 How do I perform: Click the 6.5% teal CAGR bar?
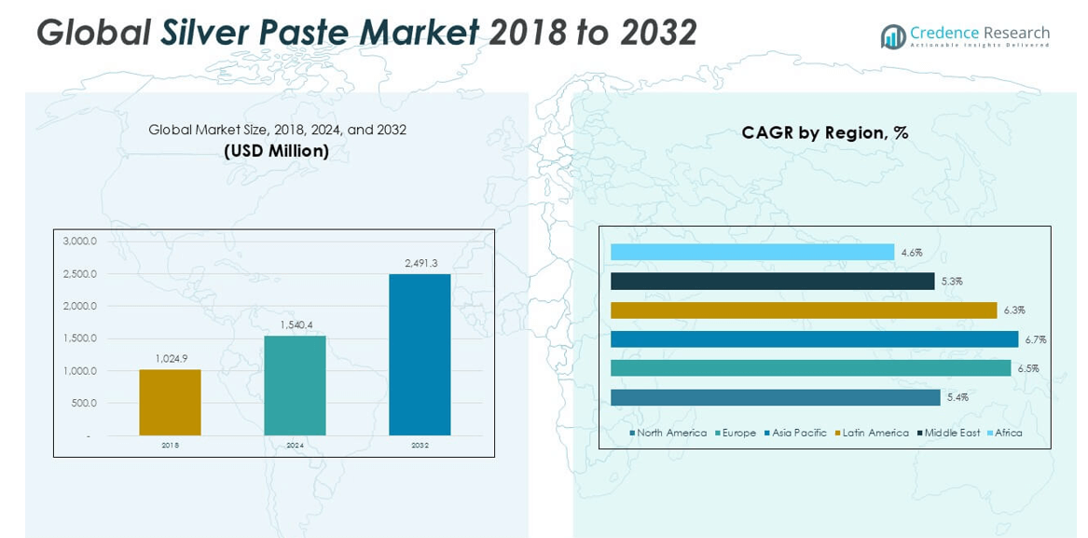pyautogui.click(x=810, y=368)
